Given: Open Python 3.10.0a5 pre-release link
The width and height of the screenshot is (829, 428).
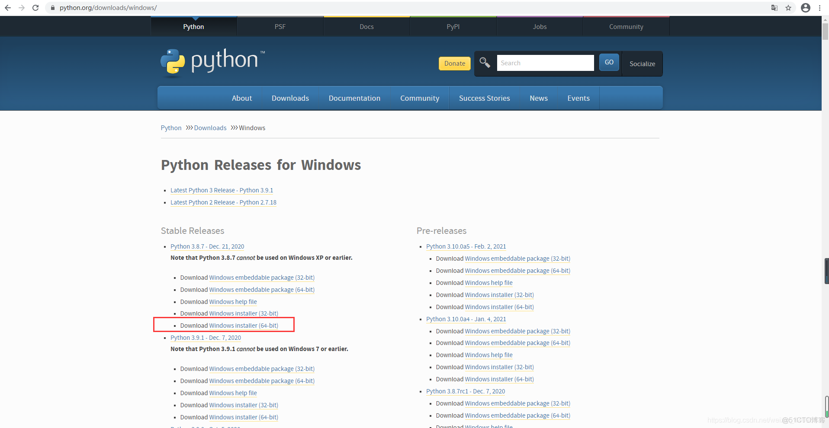Looking at the screenshot, I should tap(466, 246).
